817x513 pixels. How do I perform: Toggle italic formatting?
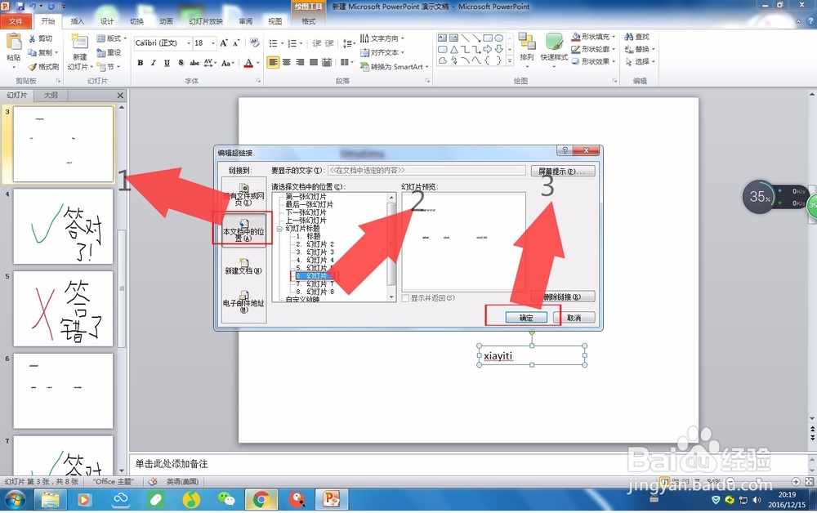coord(153,62)
